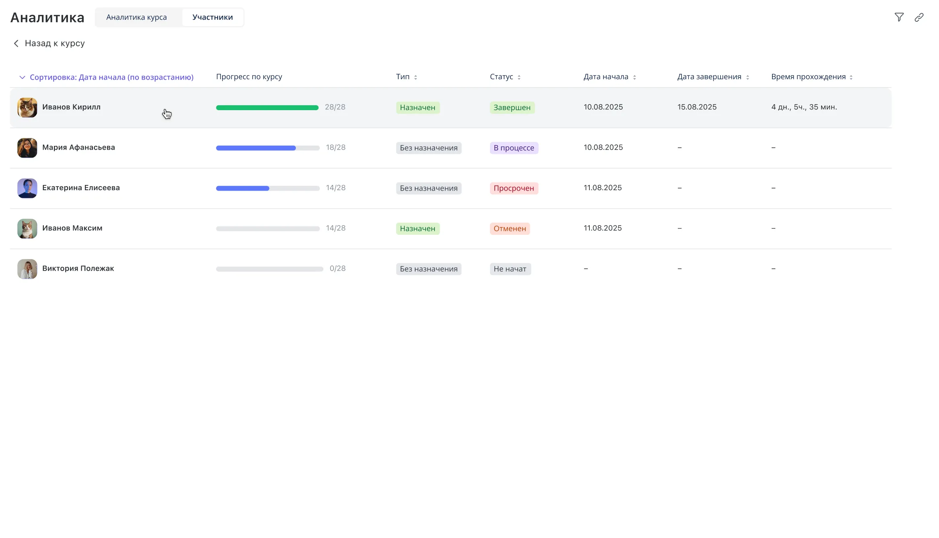Screen dimensions: 939x538
Task: Sort by Статус column arrows
Action: pyautogui.click(x=519, y=77)
